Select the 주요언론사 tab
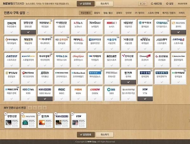 pos(85,13)
